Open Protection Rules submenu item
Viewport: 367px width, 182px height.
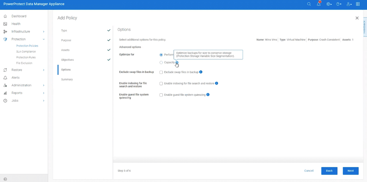(26, 57)
